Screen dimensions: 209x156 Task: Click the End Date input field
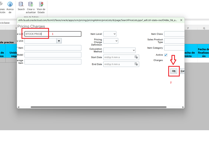point(119,64)
